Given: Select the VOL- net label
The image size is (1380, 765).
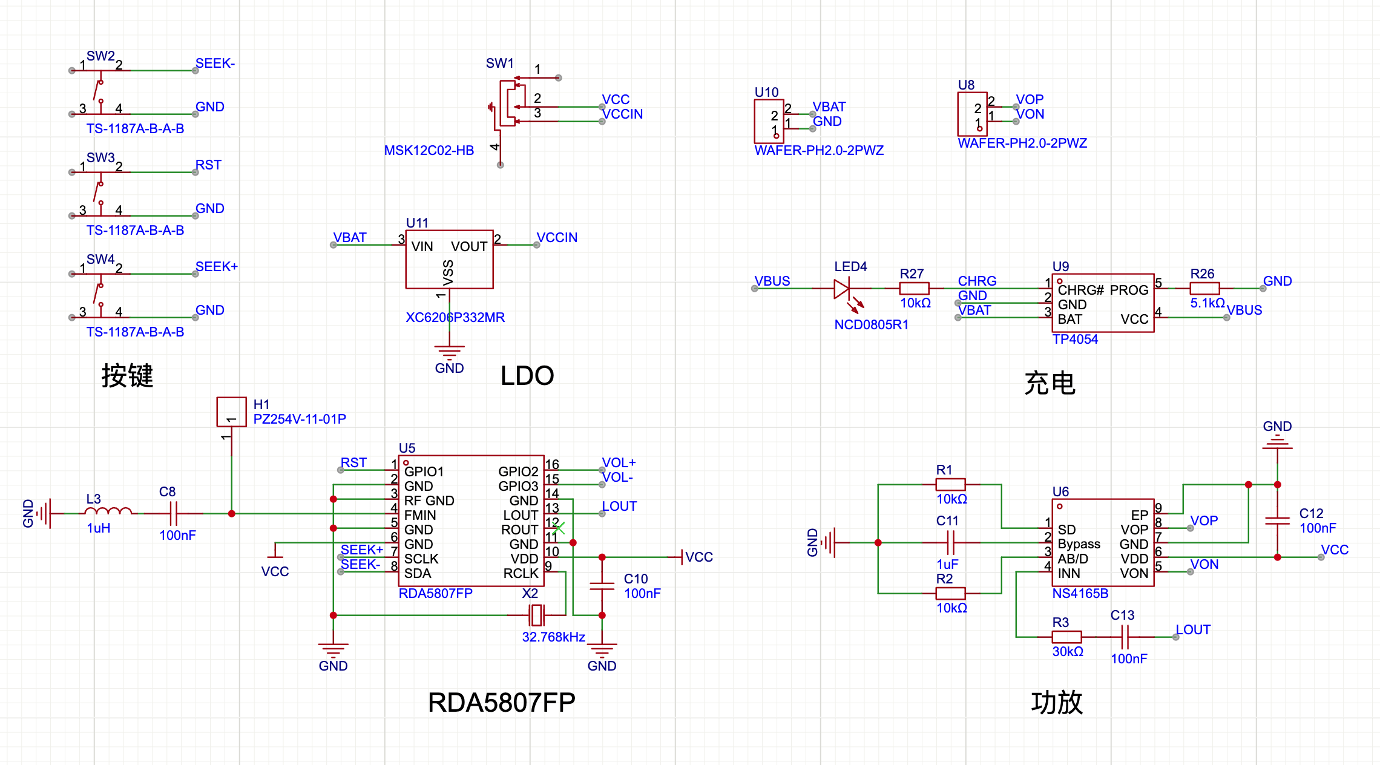Looking at the screenshot, I should coord(617,477).
